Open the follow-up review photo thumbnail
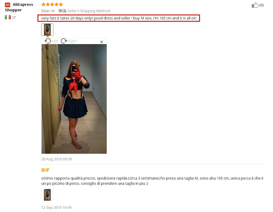This screenshot has height=212, width=273. pyautogui.click(x=47, y=195)
